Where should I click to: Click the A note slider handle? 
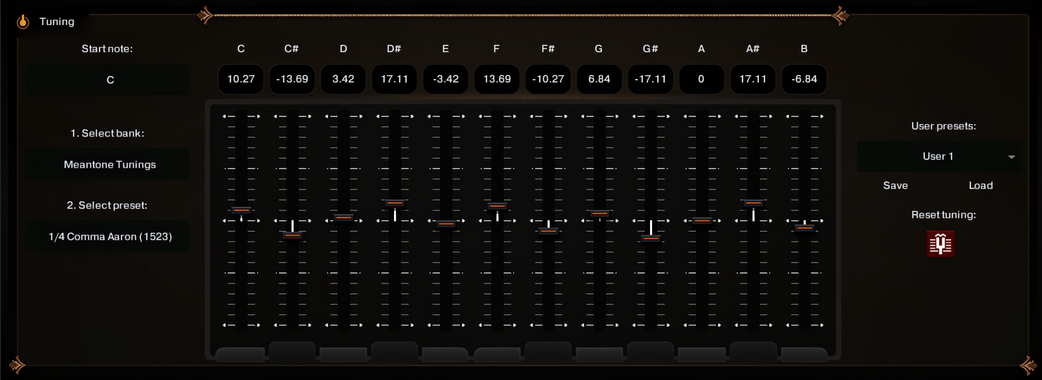click(x=702, y=221)
